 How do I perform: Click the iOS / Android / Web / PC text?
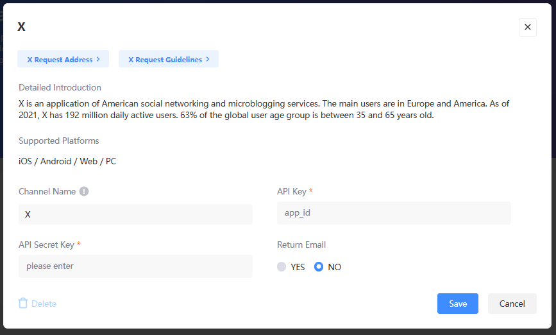[x=67, y=161]
